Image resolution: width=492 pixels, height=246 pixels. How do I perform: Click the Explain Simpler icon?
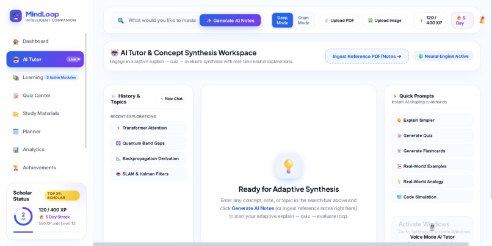[x=399, y=120]
